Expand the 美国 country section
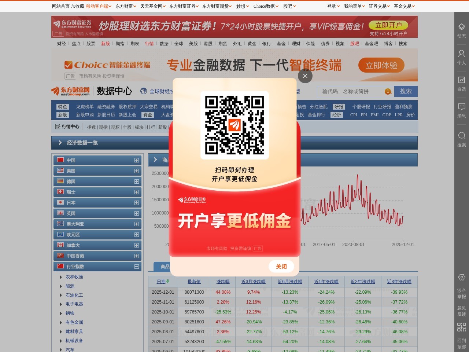 pos(137,171)
